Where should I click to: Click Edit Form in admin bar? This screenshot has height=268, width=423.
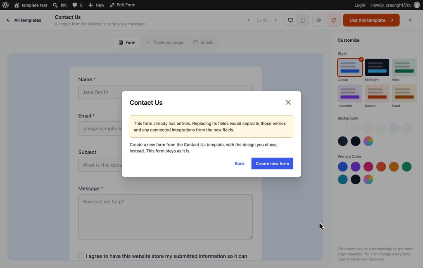(x=123, y=5)
